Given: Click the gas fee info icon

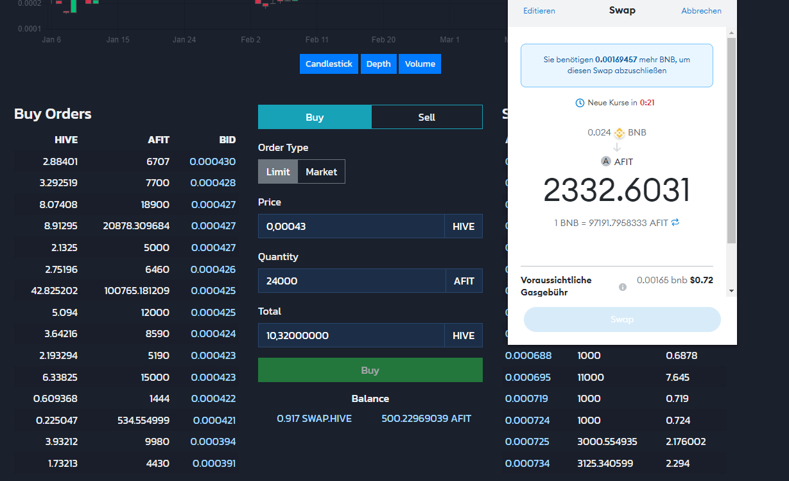Looking at the screenshot, I should tap(622, 287).
